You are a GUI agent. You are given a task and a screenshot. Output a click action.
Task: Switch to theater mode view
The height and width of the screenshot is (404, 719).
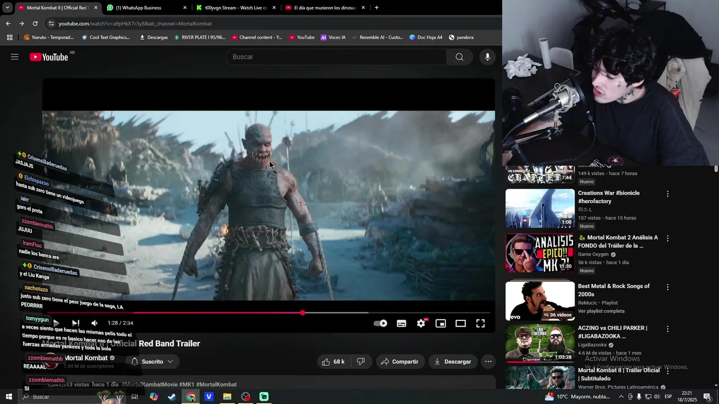point(461,323)
